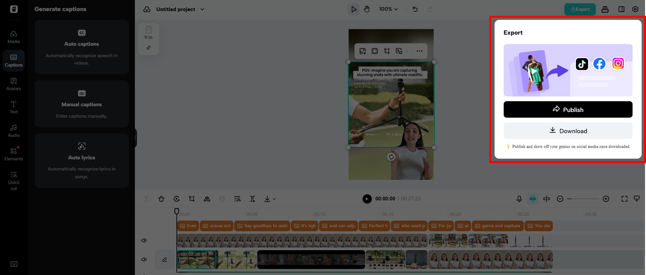
Task: Open the 100% zoom level dropdown
Action: point(388,9)
